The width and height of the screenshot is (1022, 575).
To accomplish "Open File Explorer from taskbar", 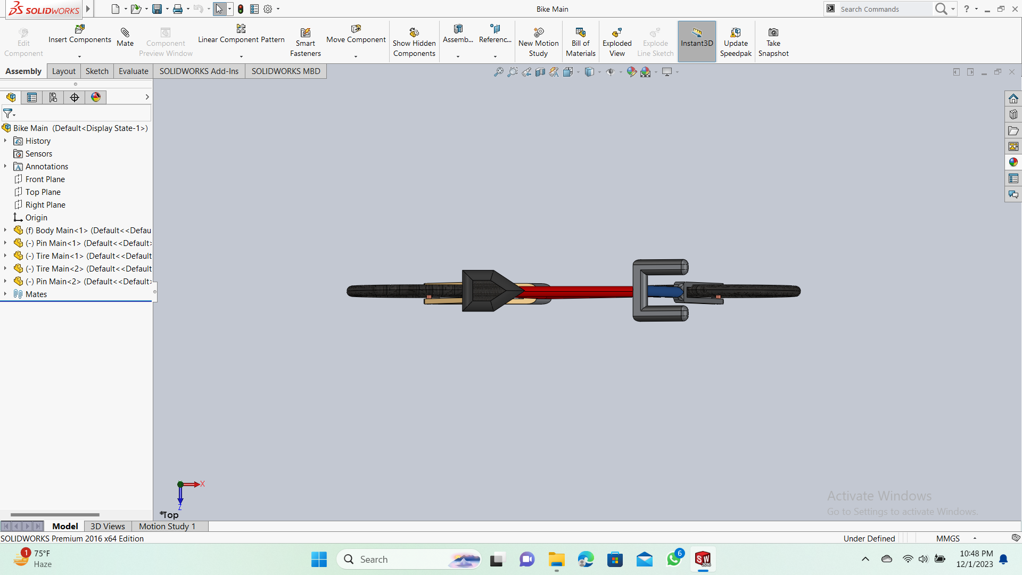I will (x=556, y=560).
